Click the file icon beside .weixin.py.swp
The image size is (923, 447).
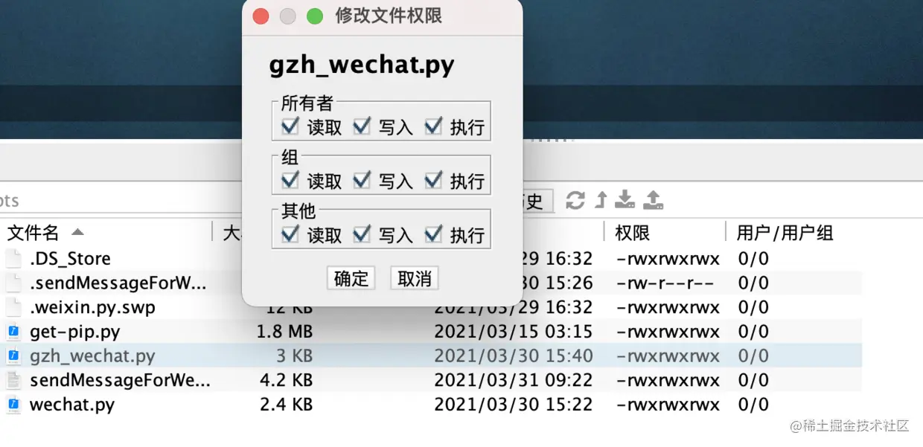tap(14, 306)
